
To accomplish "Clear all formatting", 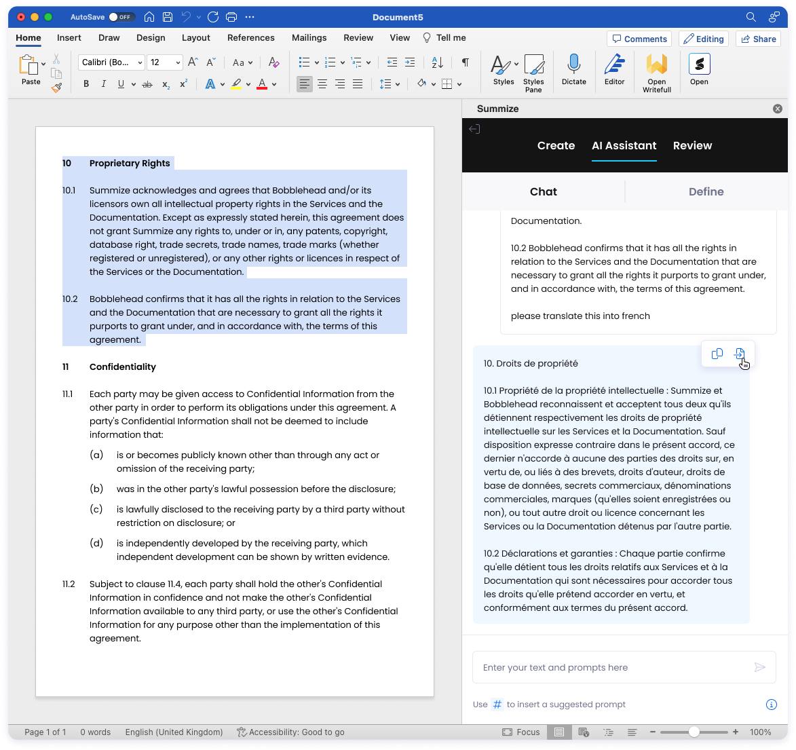I will pos(273,62).
